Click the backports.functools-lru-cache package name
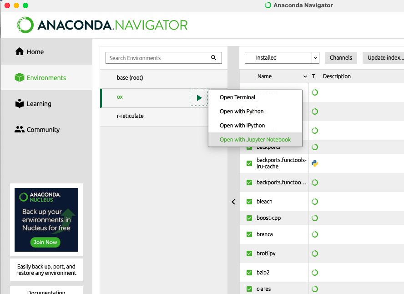Screen dimensions: 404x294 coord(281,163)
